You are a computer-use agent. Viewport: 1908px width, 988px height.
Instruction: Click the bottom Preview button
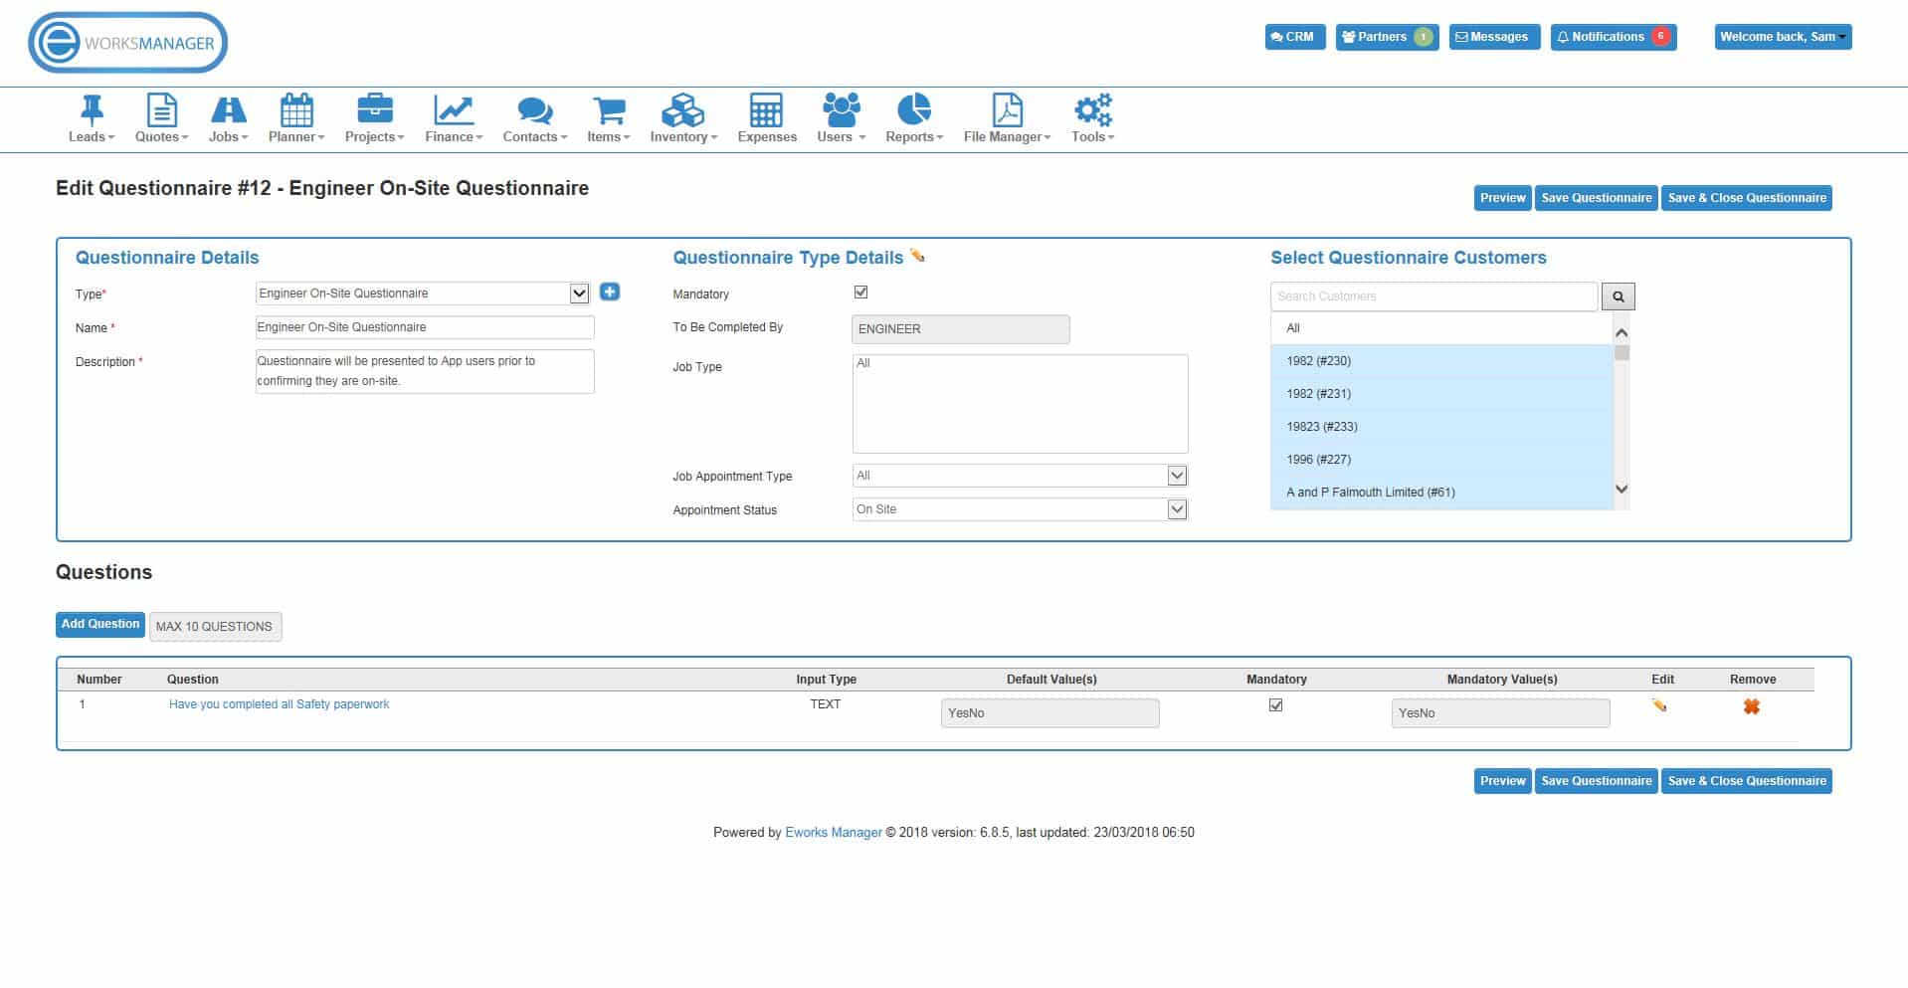(x=1502, y=781)
